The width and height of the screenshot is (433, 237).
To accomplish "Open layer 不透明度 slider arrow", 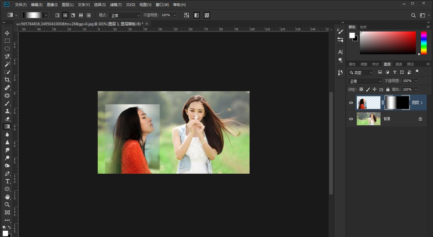I will click(416, 81).
